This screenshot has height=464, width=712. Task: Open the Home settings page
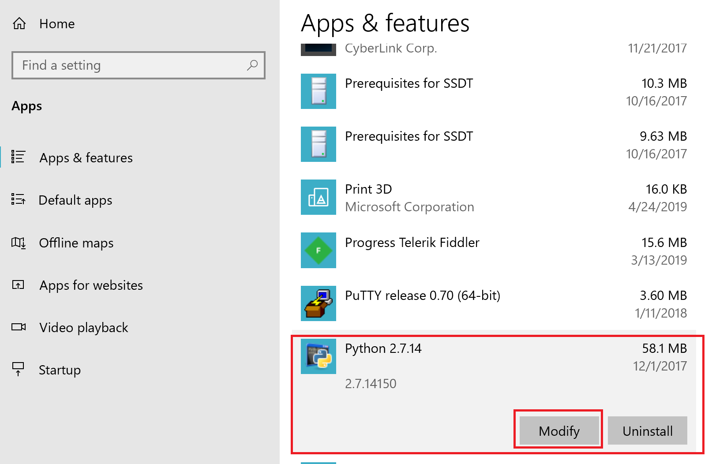click(57, 24)
